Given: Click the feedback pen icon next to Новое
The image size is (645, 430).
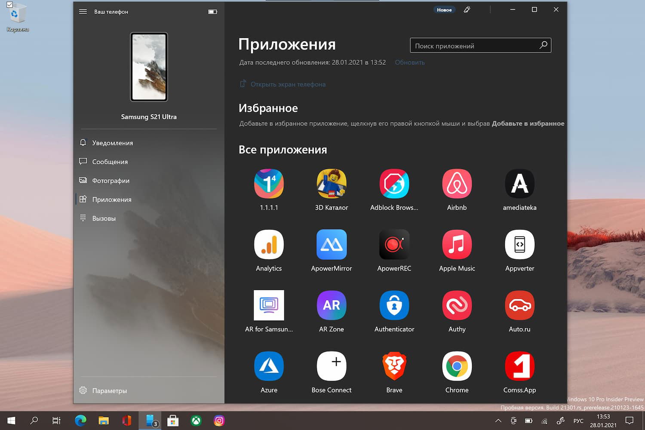Looking at the screenshot, I should [x=467, y=9].
